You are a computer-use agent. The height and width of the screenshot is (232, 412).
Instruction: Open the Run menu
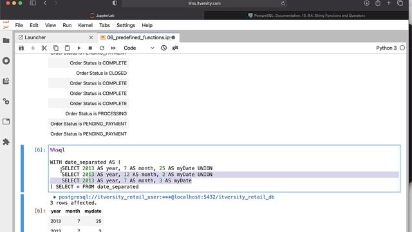67,25
